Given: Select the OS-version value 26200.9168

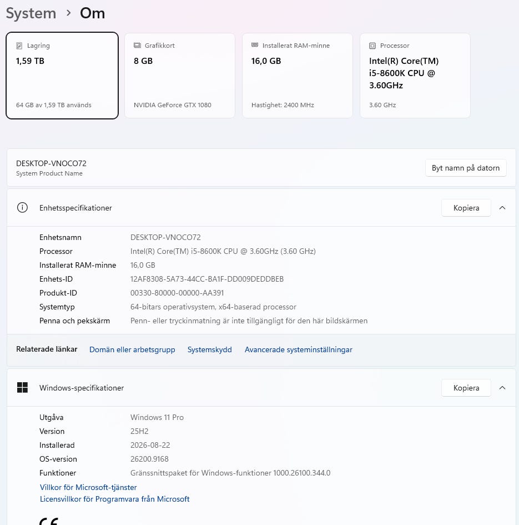Looking at the screenshot, I should tap(149, 459).
